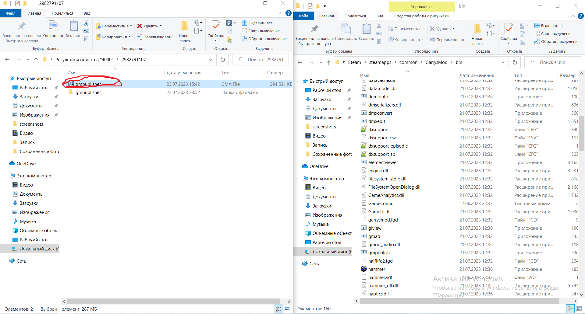Switch to Share tab in bin window
Screen dimensions: 585x314
(x=355, y=16)
